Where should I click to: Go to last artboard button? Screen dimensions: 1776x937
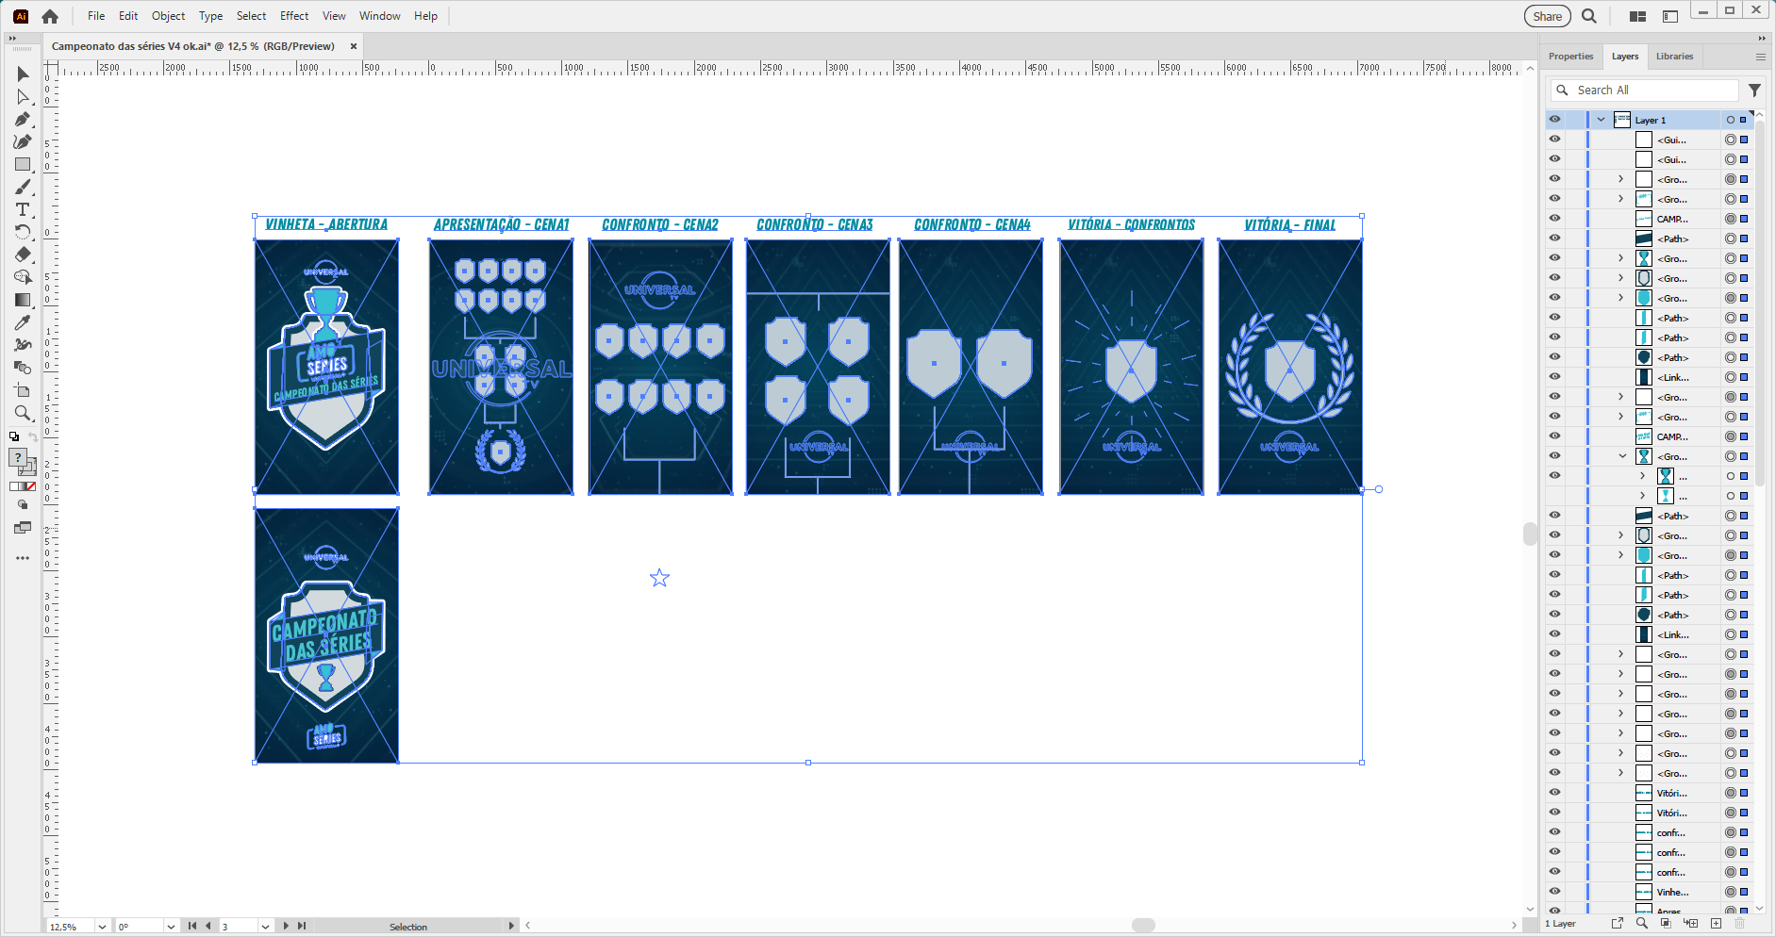302,927
